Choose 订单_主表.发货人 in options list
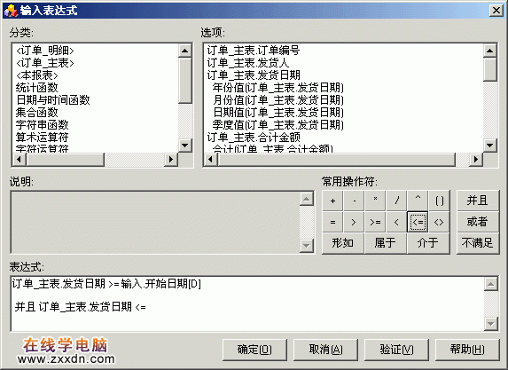Image resolution: width=508 pixels, height=370 pixels. [x=248, y=63]
